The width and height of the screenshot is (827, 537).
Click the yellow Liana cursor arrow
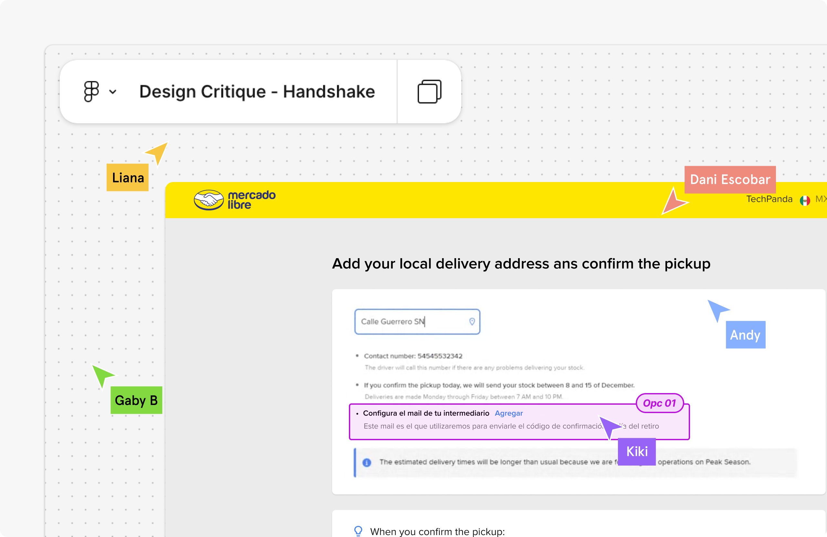[158, 153]
